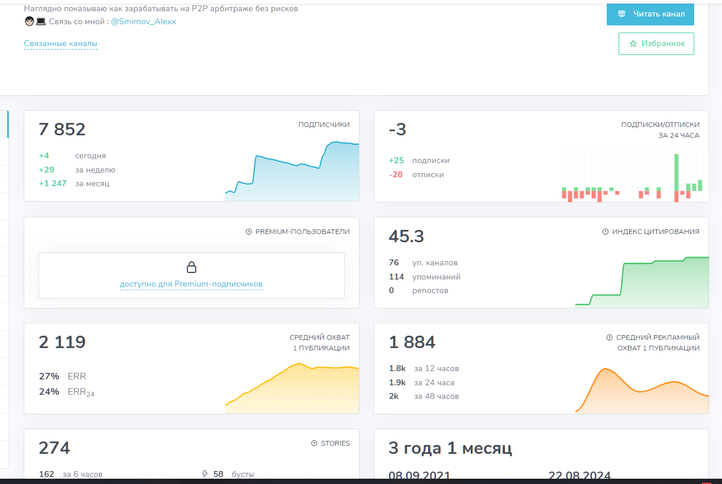The height and width of the screenshot is (484, 722).
Task: Click the tall green bar in subscriptions chart
Action: pyautogui.click(x=676, y=173)
